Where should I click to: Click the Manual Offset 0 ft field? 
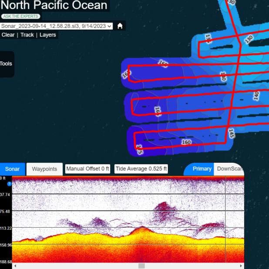(x=87, y=169)
